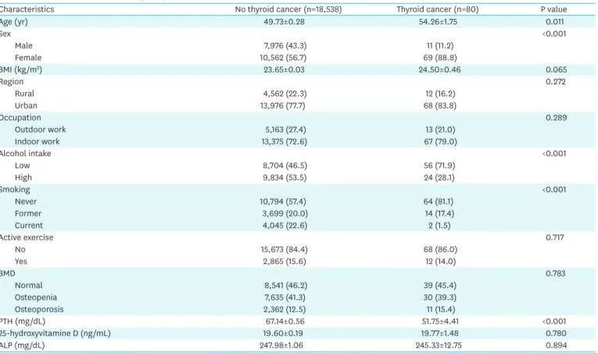Click the 'Smoking' row label
This screenshot has height=353, width=598.
(15, 190)
